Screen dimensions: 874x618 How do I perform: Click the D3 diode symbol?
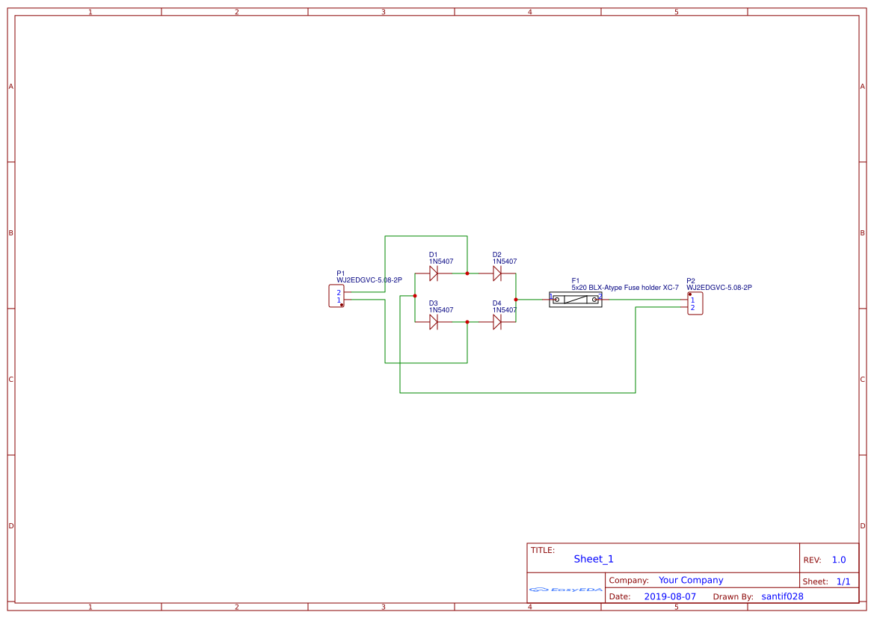tap(434, 322)
